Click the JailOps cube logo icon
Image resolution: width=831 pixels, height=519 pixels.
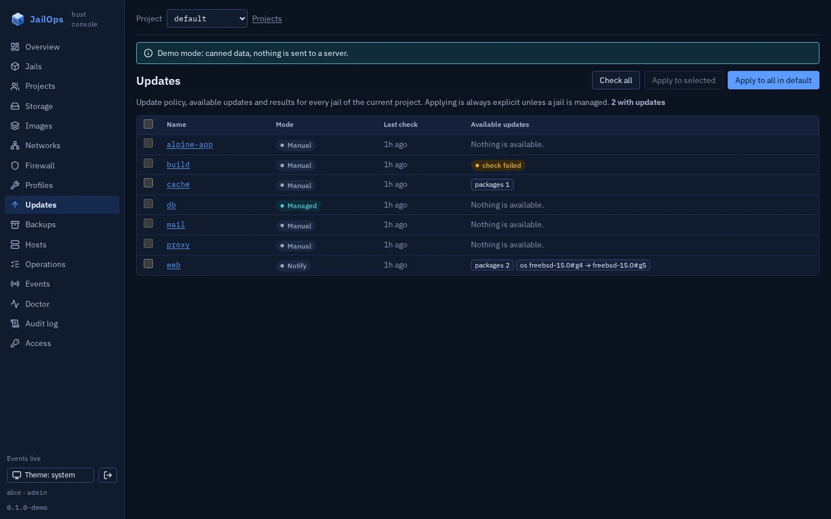pos(18,19)
